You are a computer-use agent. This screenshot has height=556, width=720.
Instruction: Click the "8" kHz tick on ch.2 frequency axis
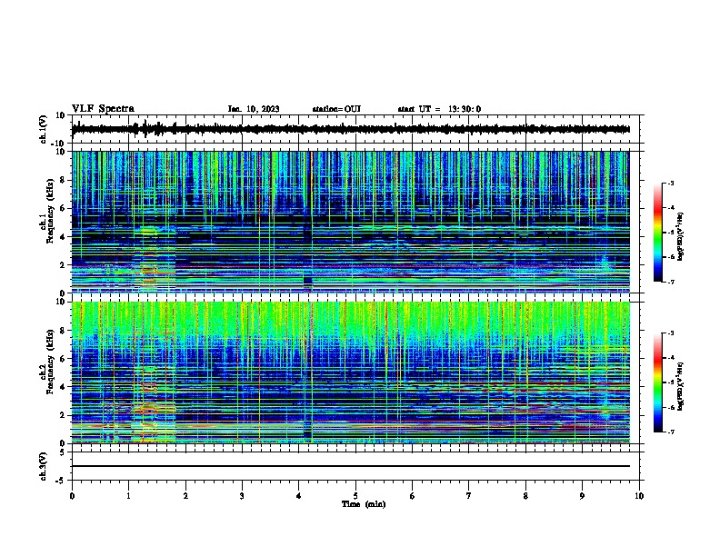click(63, 331)
